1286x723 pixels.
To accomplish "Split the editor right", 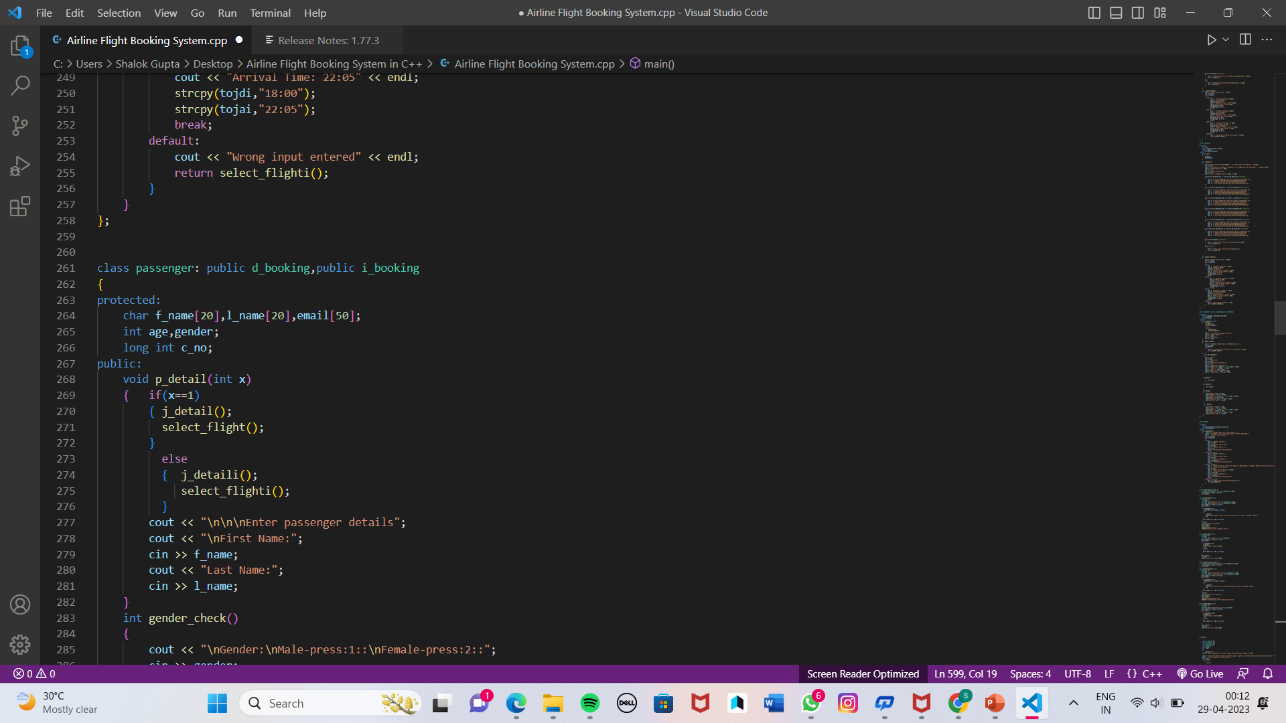I will point(1245,40).
